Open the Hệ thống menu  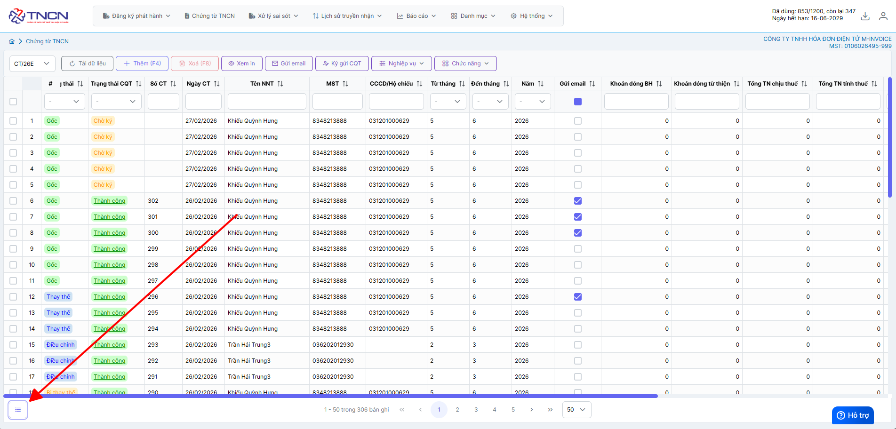point(532,16)
